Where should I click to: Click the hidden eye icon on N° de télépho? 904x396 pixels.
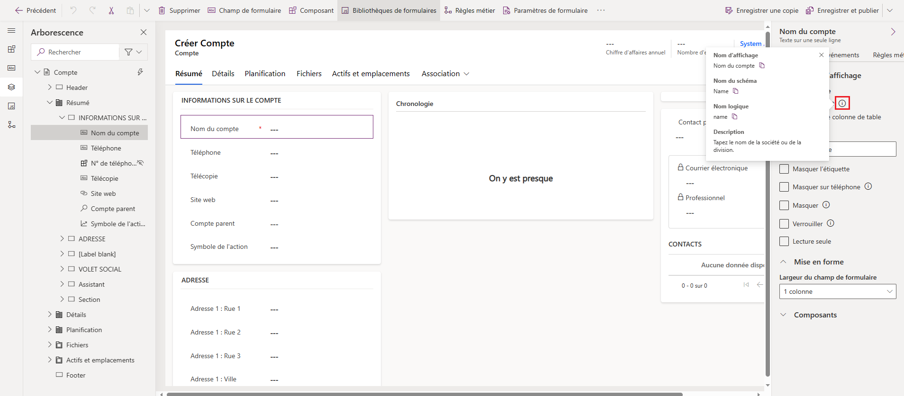click(140, 163)
